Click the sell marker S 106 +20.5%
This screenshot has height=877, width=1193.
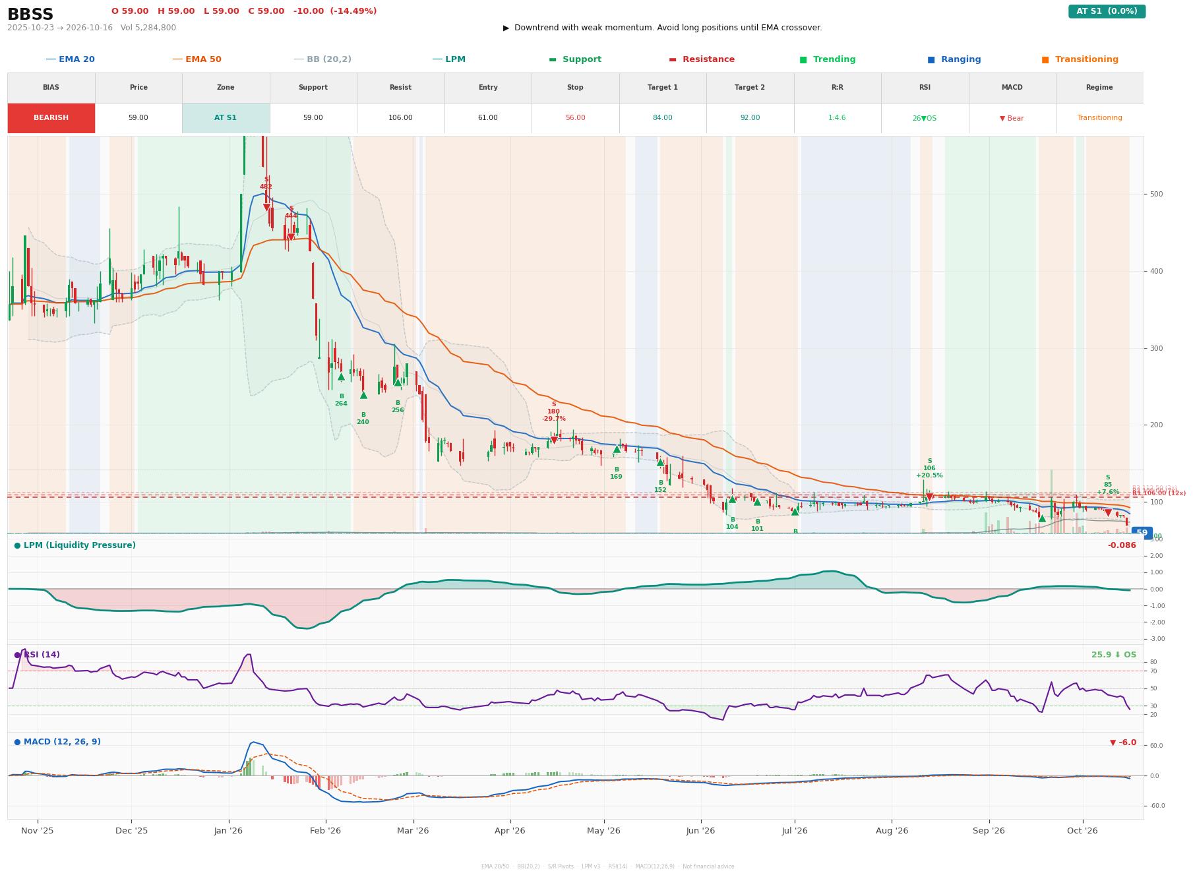point(929,497)
